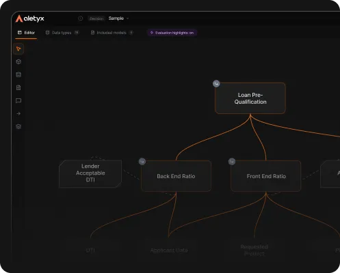Viewport: 340px width, 273px height.
Task: Select the stacked layers tool
Action: coord(18,126)
